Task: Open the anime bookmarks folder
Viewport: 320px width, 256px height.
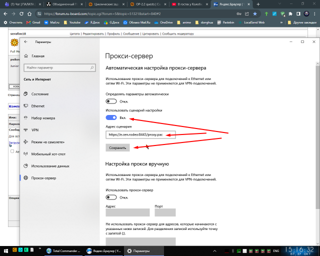Action: (x=184, y=22)
